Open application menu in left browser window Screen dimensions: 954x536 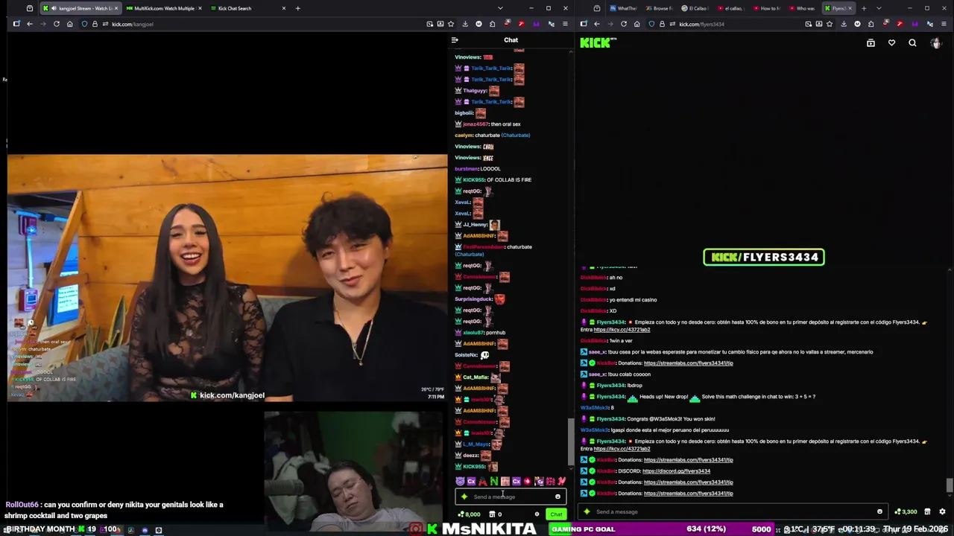click(x=565, y=24)
